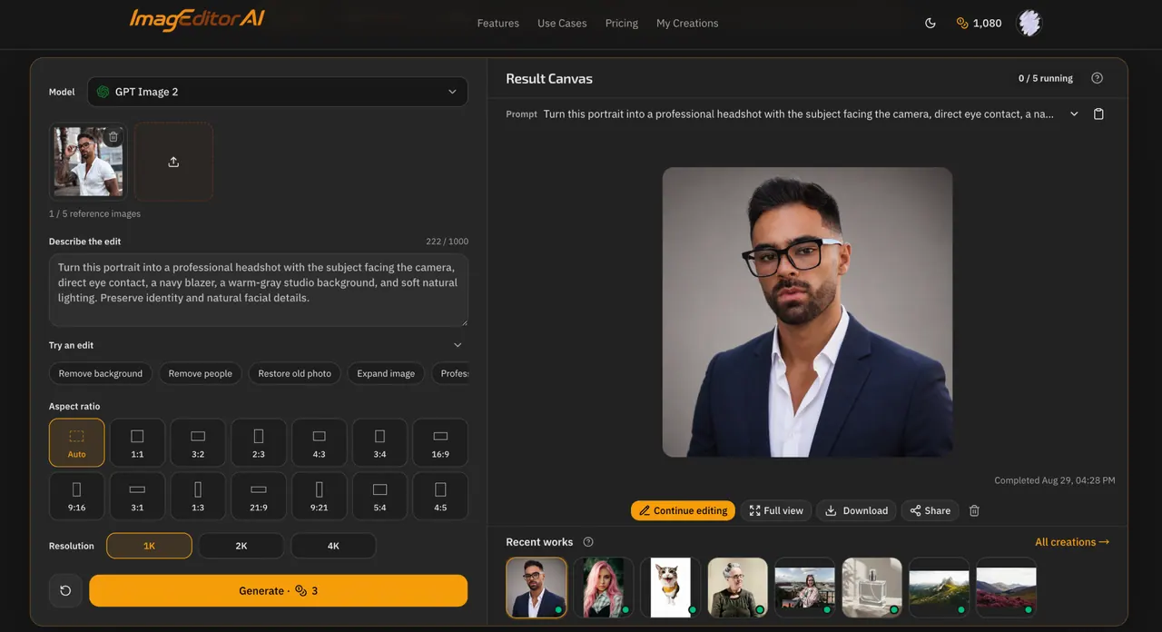Open the pink flower hills recent work

point(1007,588)
